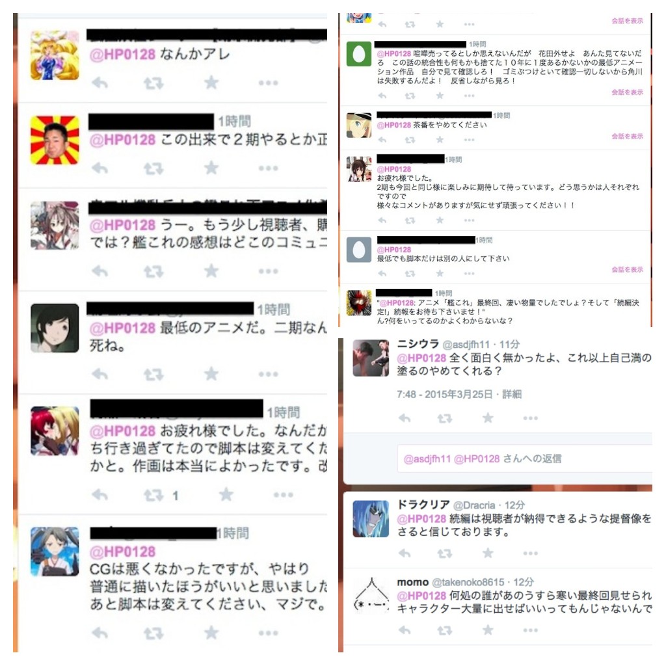Show conversation for the "茶番をやめてください" tweet
The height and width of the screenshot is (666, 666).
pos(628,137)
